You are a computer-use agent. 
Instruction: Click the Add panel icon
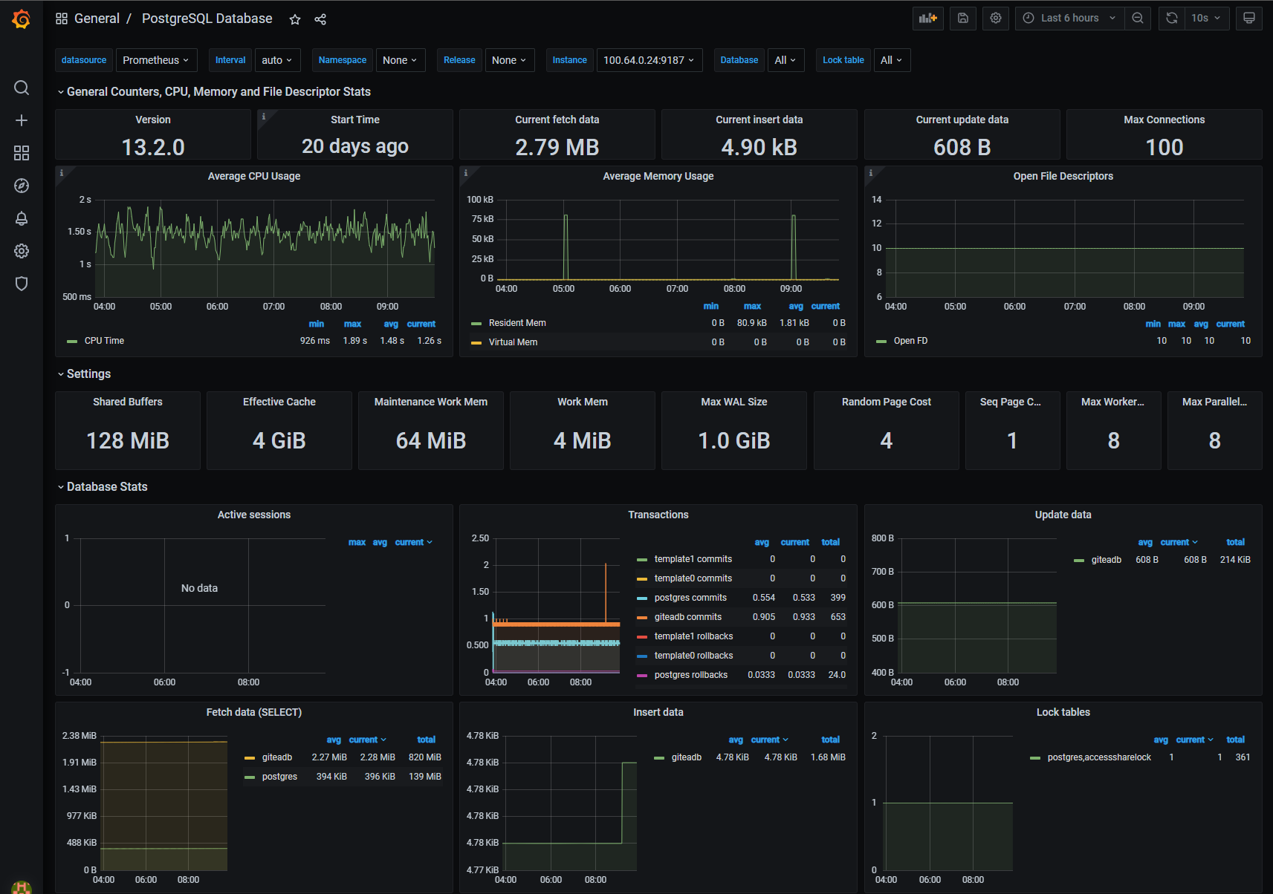(928, 19)
